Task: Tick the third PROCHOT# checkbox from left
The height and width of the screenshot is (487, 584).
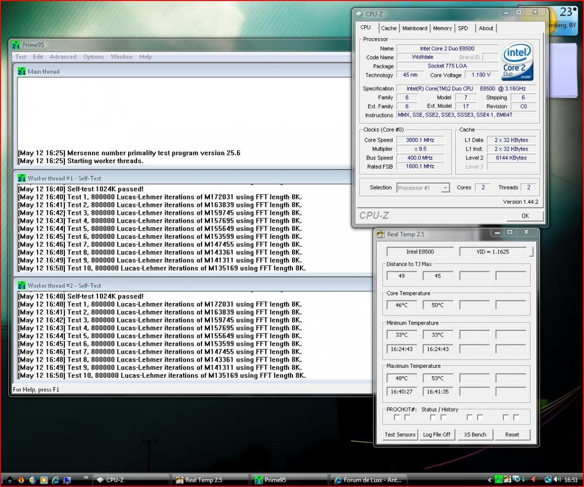Action: click(x=433, y=418)
